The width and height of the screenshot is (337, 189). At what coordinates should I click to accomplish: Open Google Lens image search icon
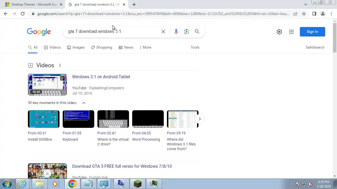point(187,31)
